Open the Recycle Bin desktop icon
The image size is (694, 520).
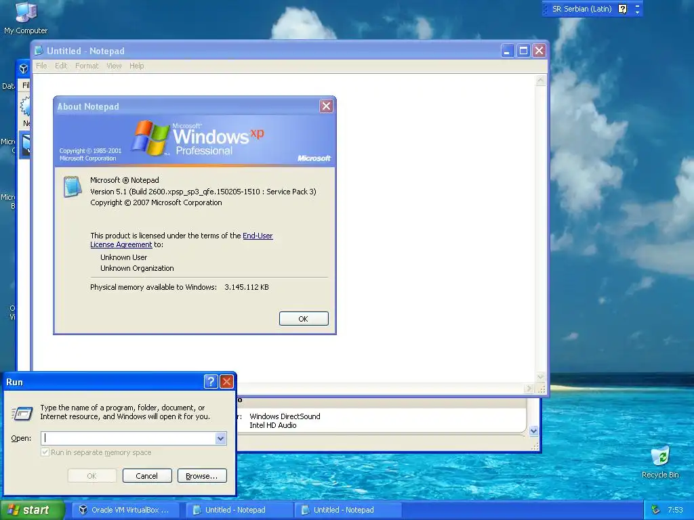pyautogui.click(x=660, y=462)
